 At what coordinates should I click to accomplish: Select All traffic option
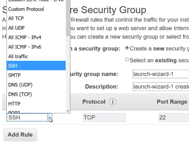point(18,56)
